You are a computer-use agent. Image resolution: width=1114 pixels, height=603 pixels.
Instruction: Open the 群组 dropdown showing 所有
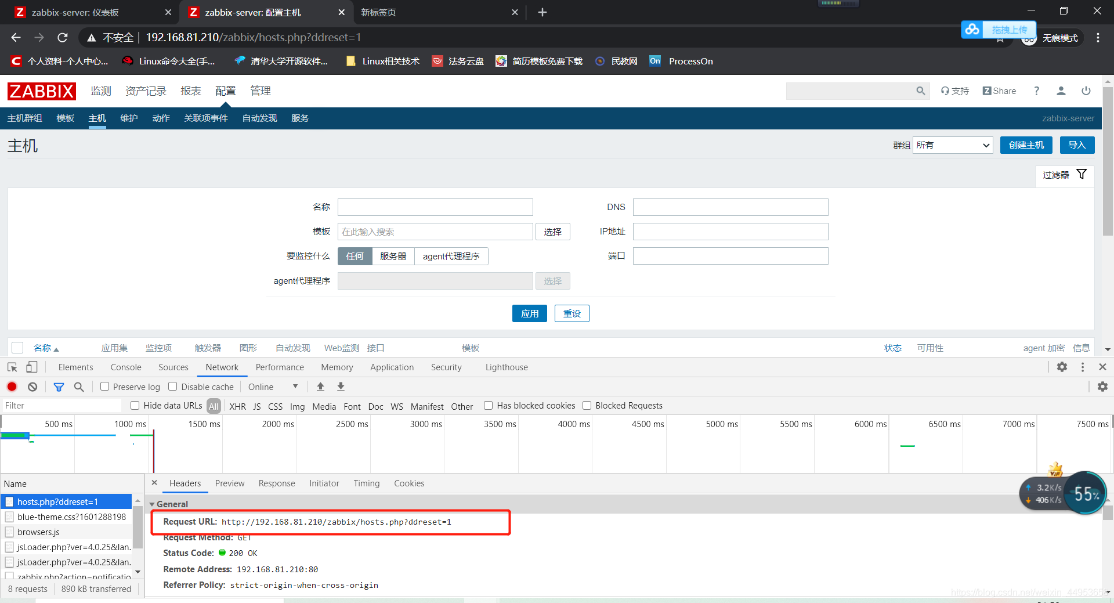click(953, 145)
